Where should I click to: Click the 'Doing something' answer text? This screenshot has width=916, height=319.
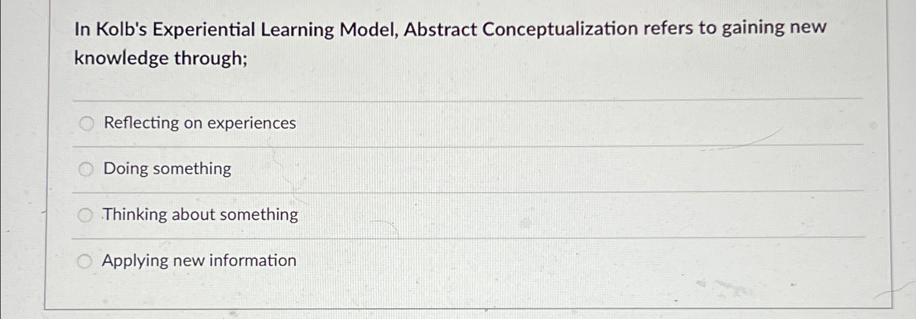coord(166,169)
